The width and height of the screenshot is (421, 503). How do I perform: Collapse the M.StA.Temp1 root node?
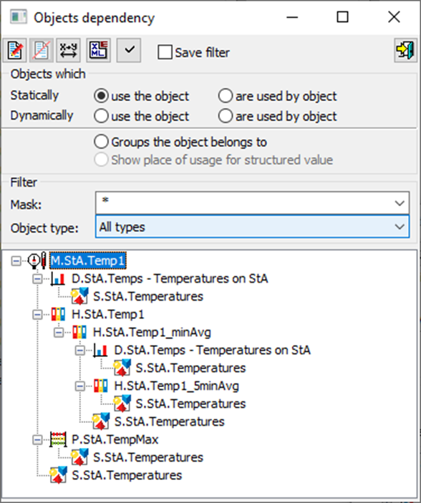tap(16, 261)
